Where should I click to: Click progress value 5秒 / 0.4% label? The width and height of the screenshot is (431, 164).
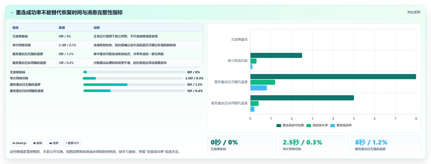195,91
